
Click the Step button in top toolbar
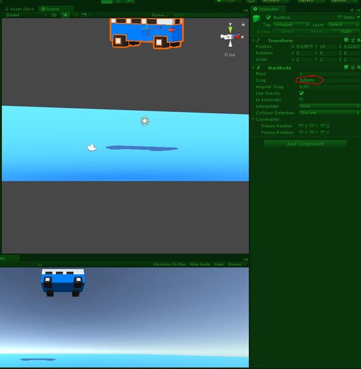[x=130, y=1]
